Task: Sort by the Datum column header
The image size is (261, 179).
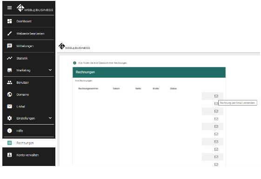Action: tap(116, 88)
